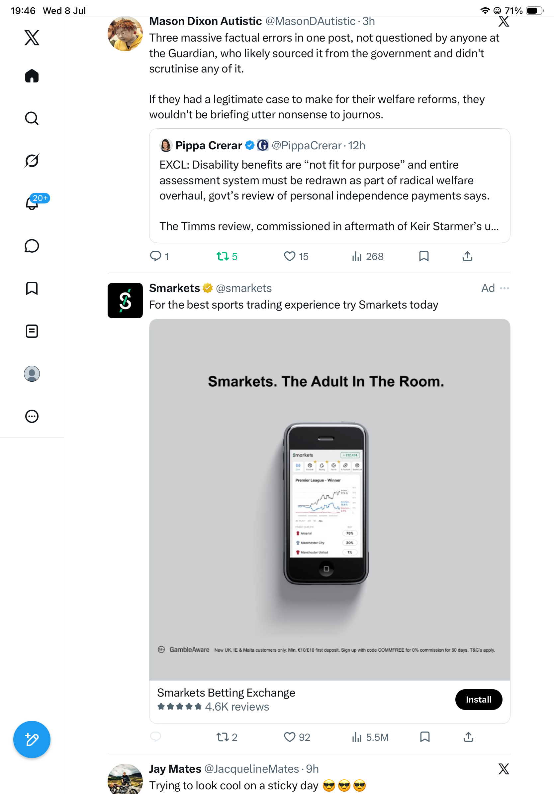Open quoted Pippa Crerar post

click(x=329, y=186)
